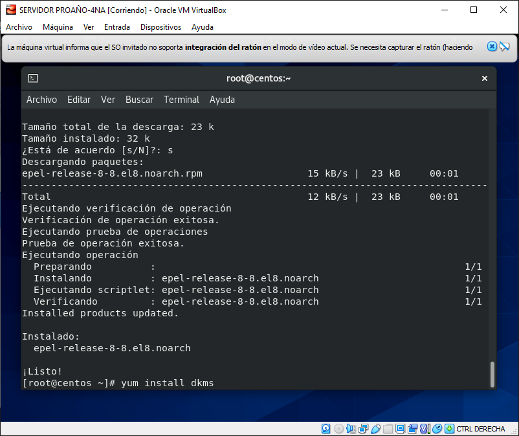The image size is (519, 436).
Task: Click the video capture status icon
Action: [412, 429]
